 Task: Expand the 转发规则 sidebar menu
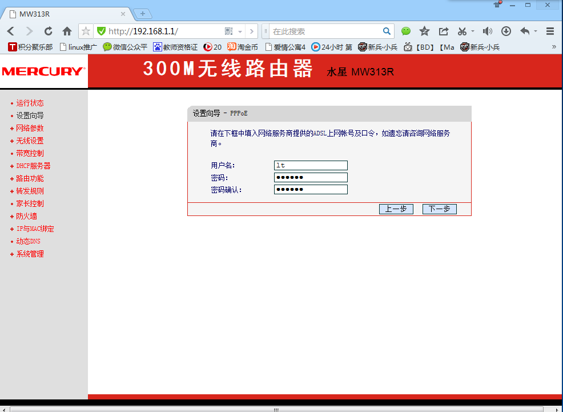pyautogui.click(x=30, y=191)
